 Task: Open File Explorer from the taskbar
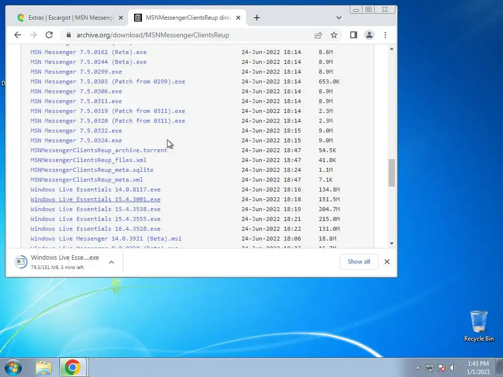tap(44, 368)
